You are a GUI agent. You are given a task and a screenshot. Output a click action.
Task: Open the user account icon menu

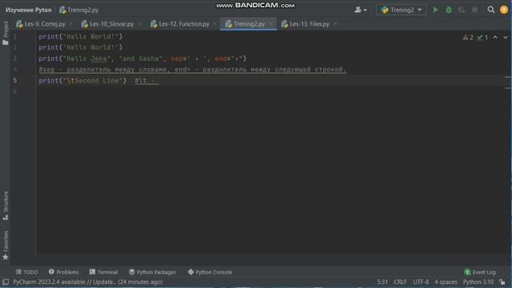[361, 10]
